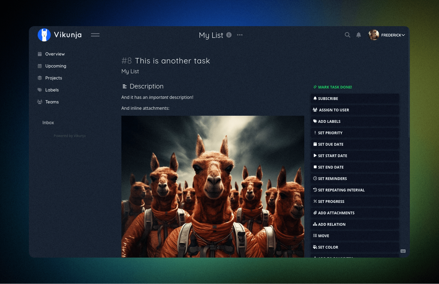This screenshot has width=439, height=284.
Task: Click the Description heading icon
Action: (x=125, y=86)
